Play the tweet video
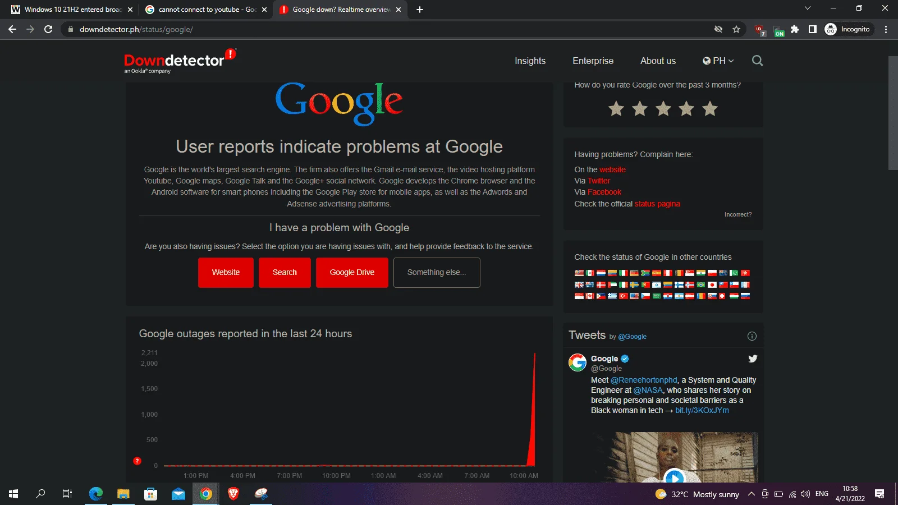898x505 pixels. [675, 477]
